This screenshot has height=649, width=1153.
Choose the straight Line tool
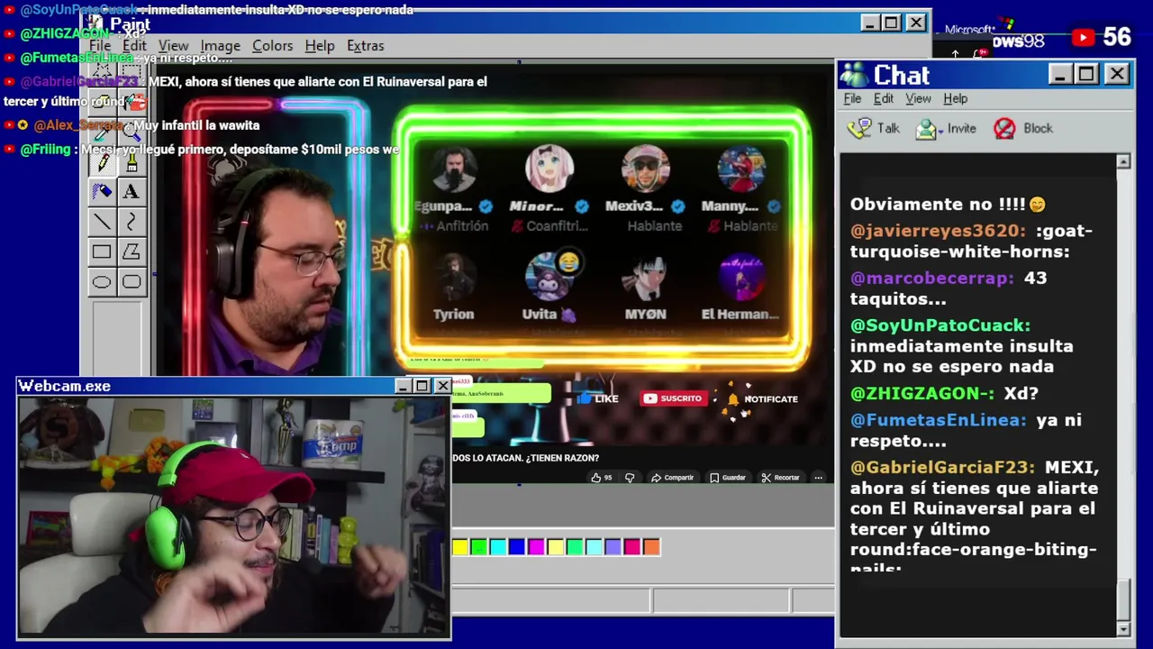(x=102, y=222)
